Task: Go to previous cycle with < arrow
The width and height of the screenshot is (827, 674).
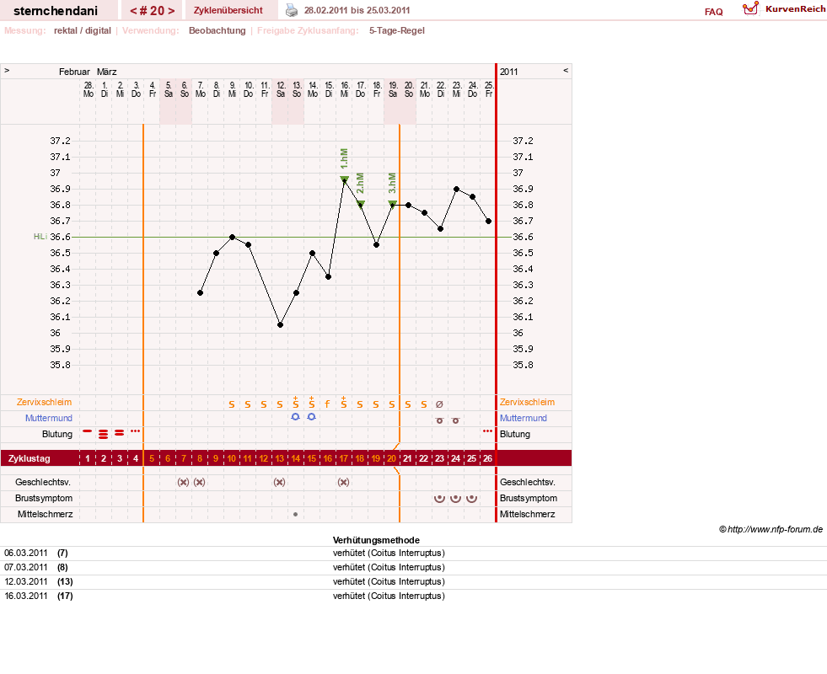Action: click(133, 11)
